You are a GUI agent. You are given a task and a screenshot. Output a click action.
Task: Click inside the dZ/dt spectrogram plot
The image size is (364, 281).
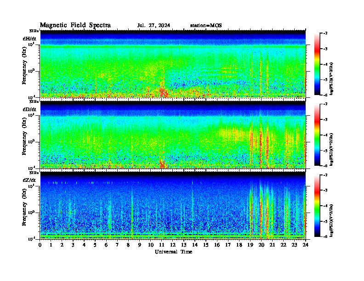coord(173,206)
